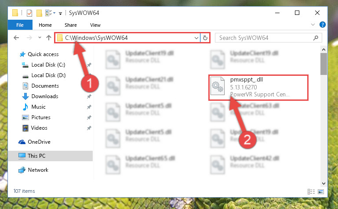Click the vertical scrollbar thumb
Image resolution: width=338 pixels, height=209 pixels.
[x=323, y=64]
